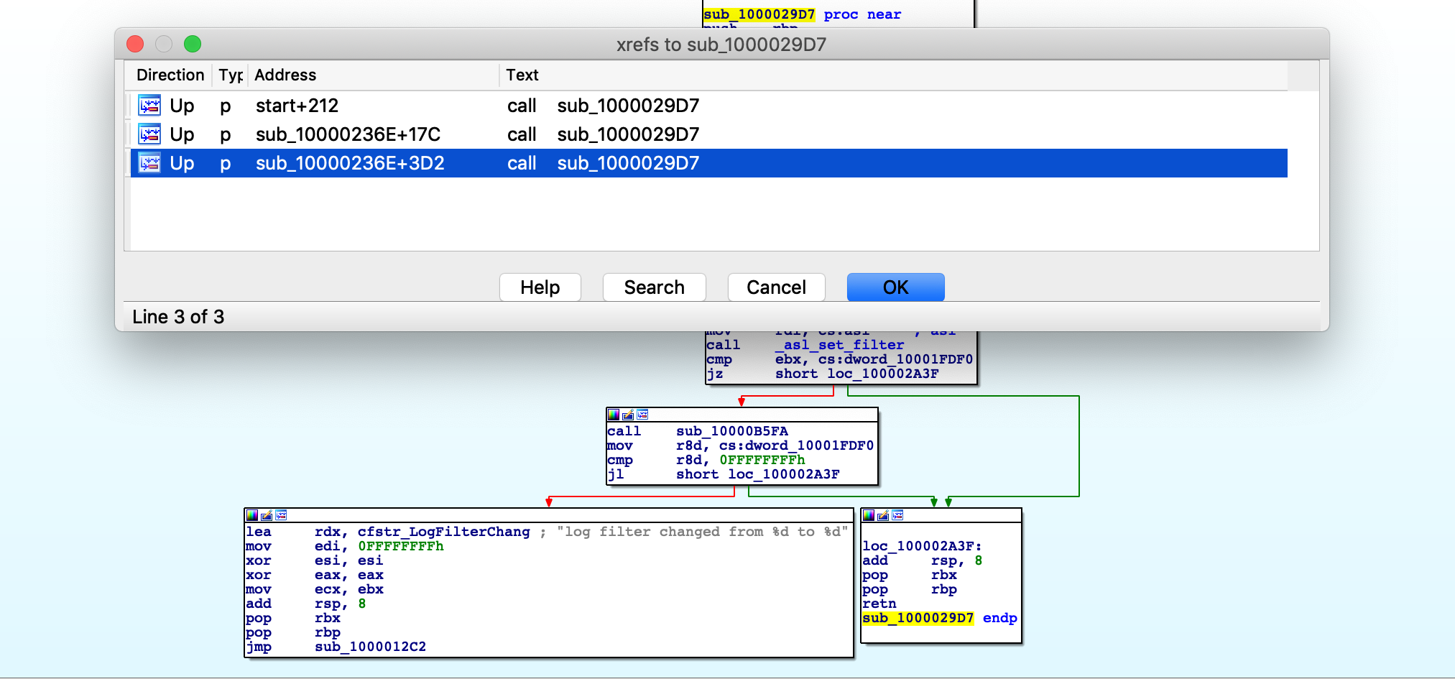This screenshot has height=679, width=1455.
Task: Click the loc_100002A3F: label in the graph
Action: click(922, 546)
